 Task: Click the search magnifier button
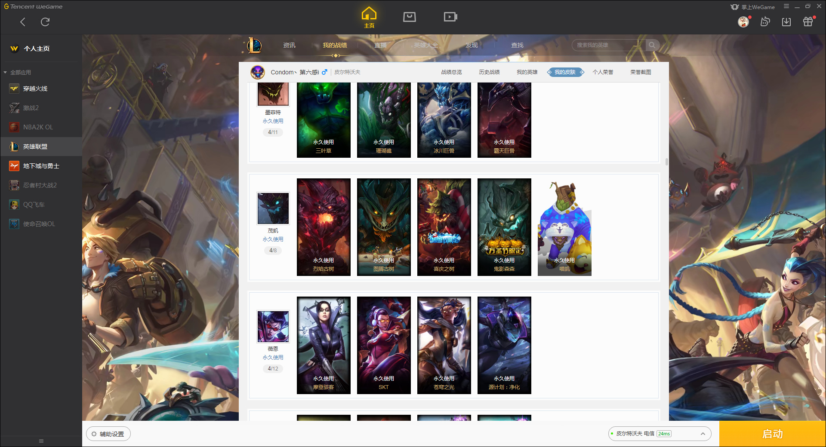(652, 45)
